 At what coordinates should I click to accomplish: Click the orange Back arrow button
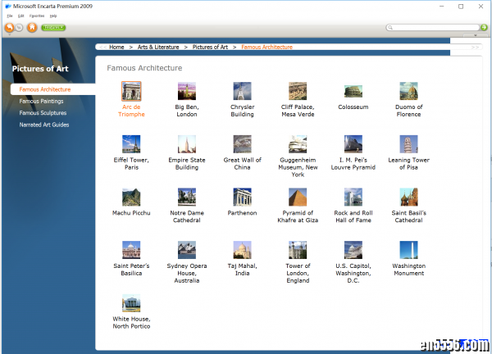click(x=9, y=27)
